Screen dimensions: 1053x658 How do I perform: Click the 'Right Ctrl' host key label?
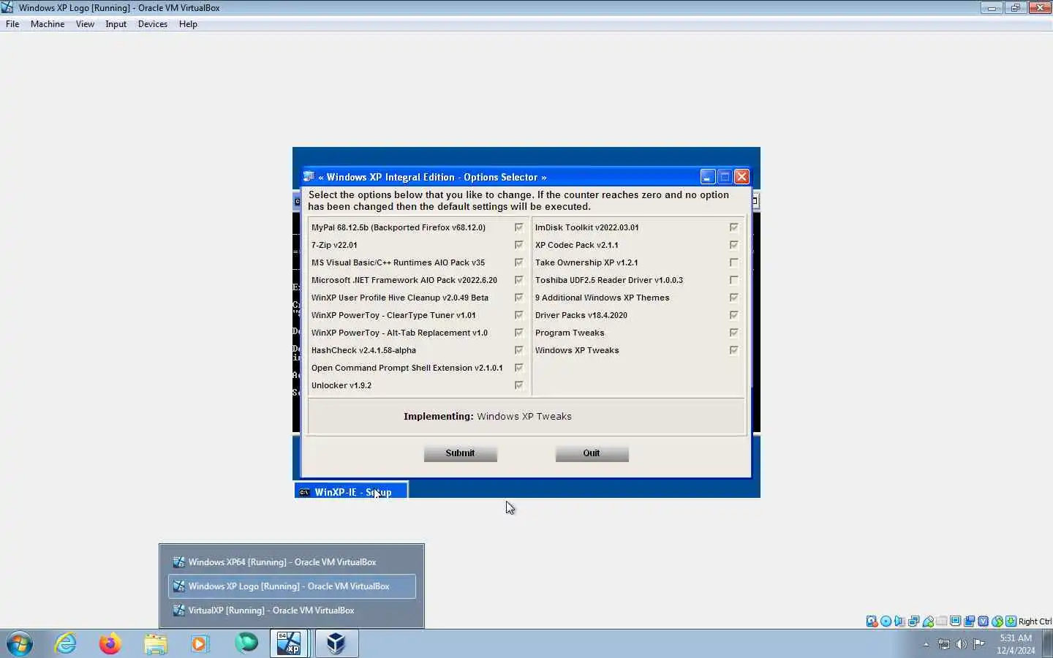[1035, 621]
